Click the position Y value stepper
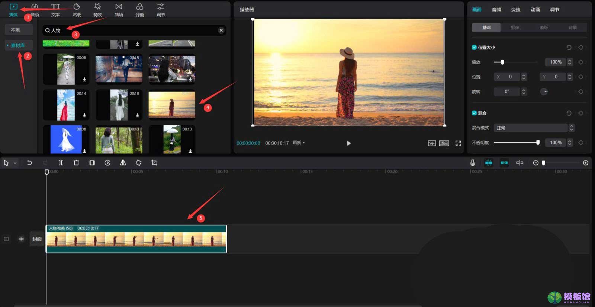The height and width of the screenshot is (307, 595). [x=570, y=77]
